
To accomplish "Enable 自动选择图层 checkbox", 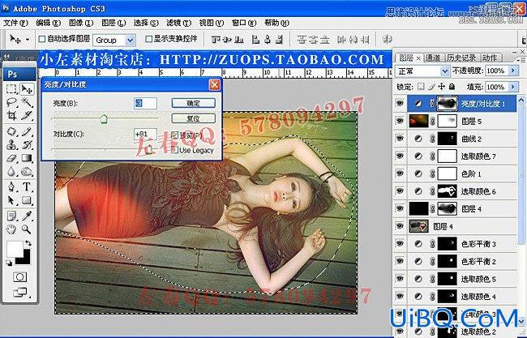I will 42,39.
